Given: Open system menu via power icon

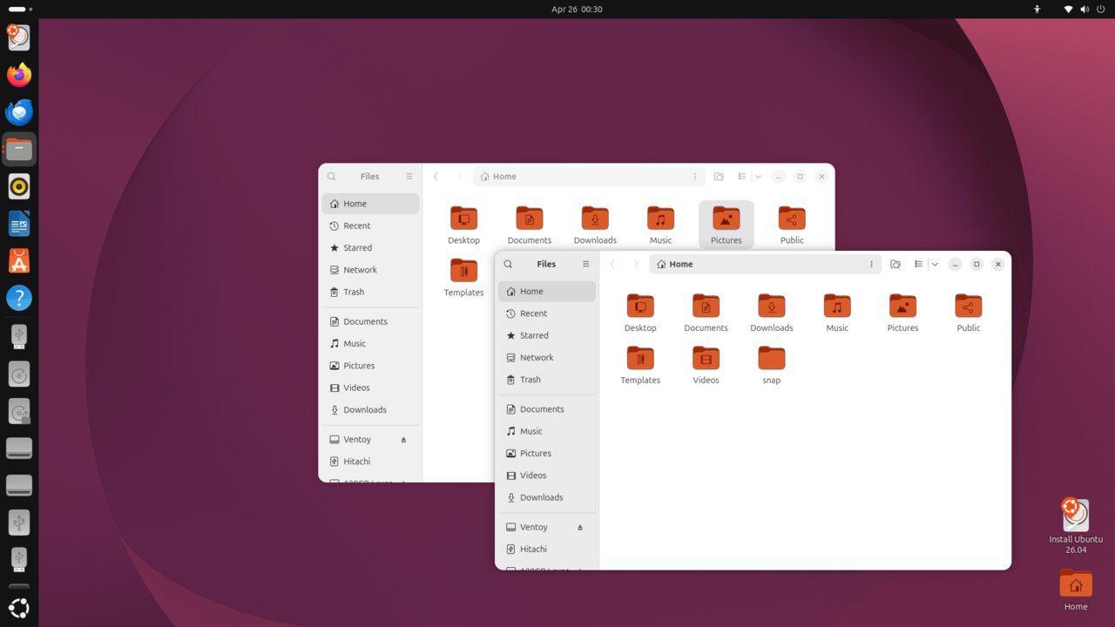Looking at the screenshot, I should [1101, 9].
